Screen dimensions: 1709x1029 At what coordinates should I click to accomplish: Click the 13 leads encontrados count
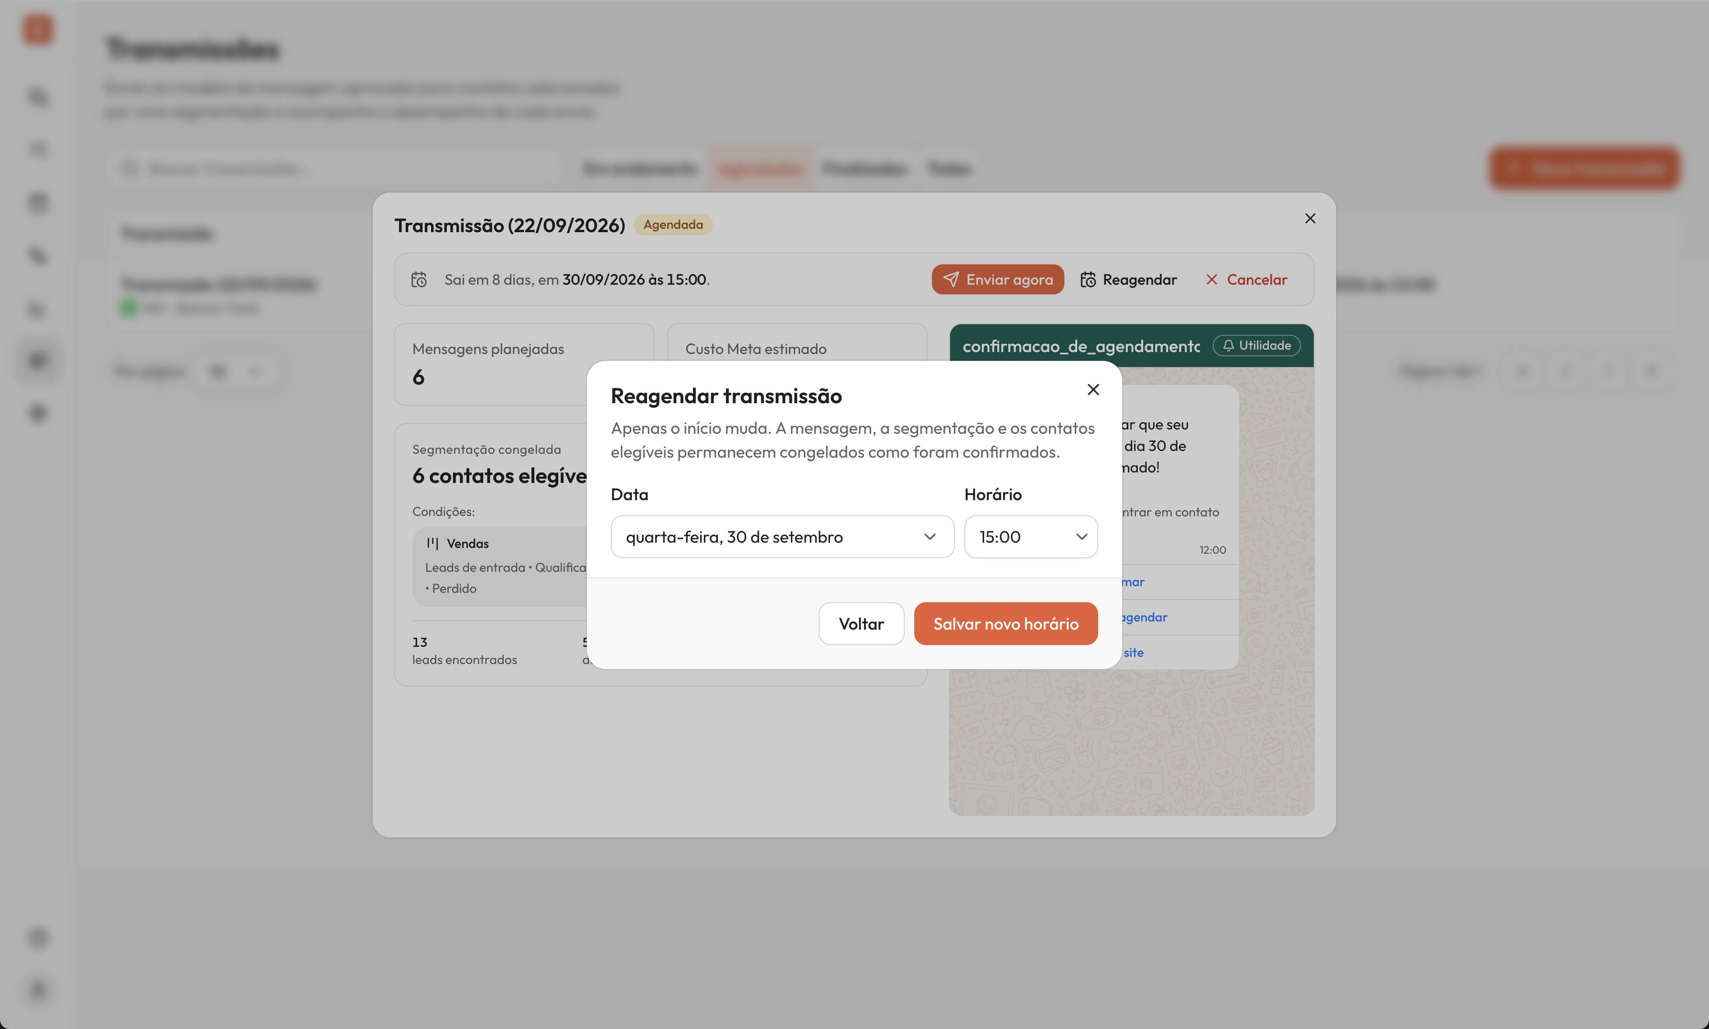pyautogui.click(x=420, y=642)
